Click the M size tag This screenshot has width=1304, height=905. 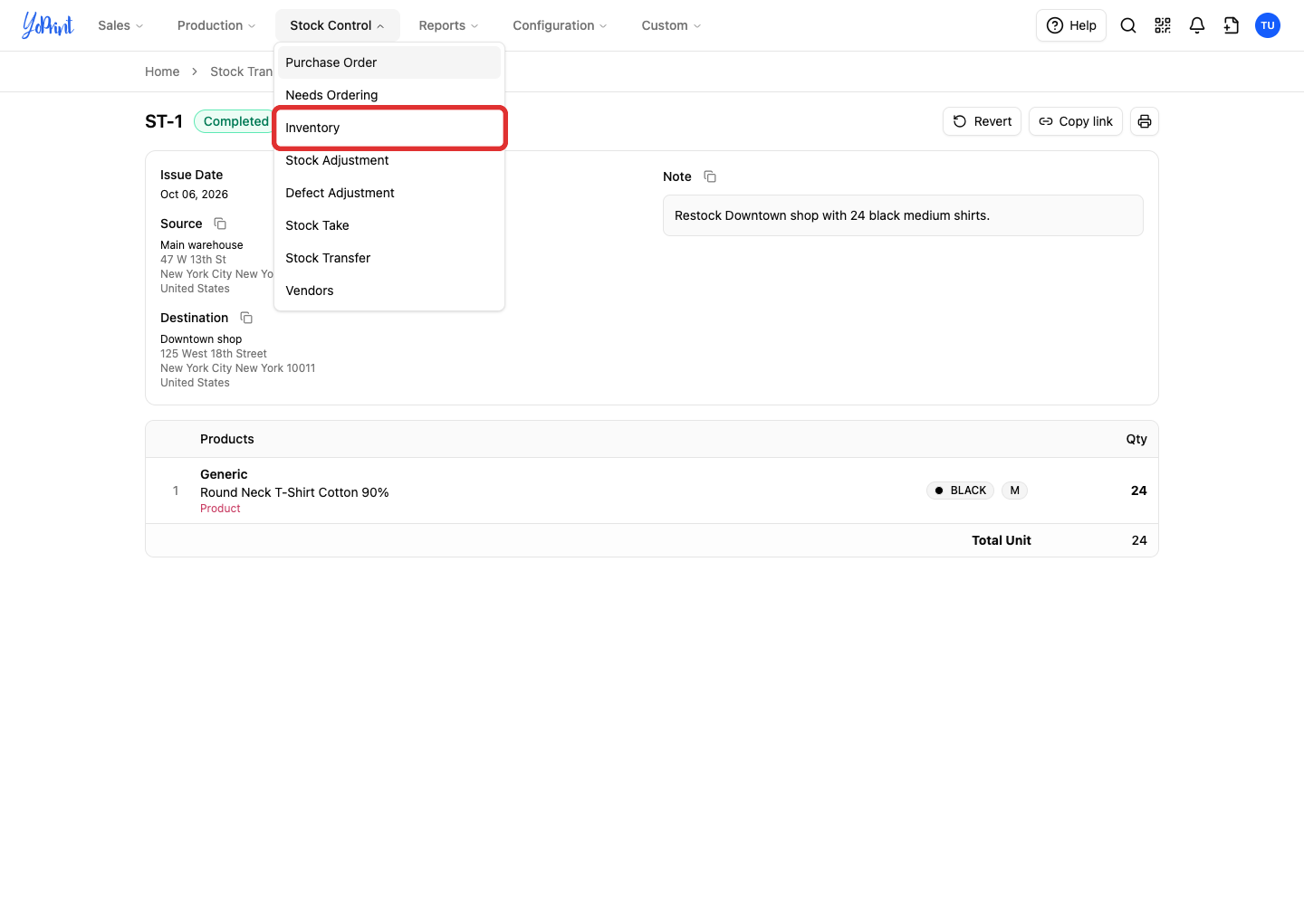(x=1015, y=491)
